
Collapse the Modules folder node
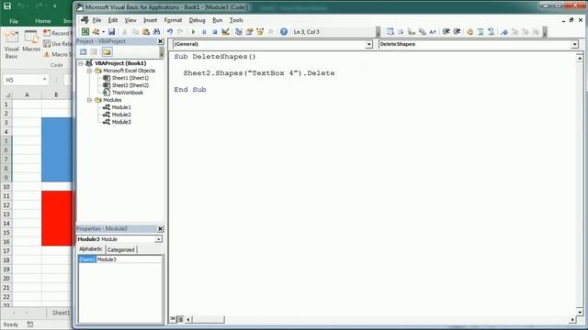(x=89, y=100)
